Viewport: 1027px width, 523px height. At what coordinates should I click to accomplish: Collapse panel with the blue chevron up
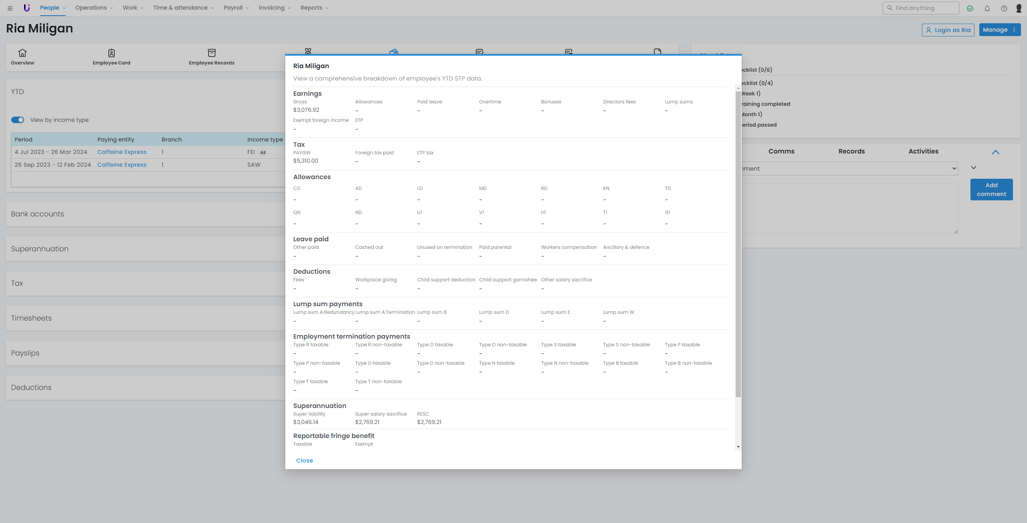click(x=995, y=152)
